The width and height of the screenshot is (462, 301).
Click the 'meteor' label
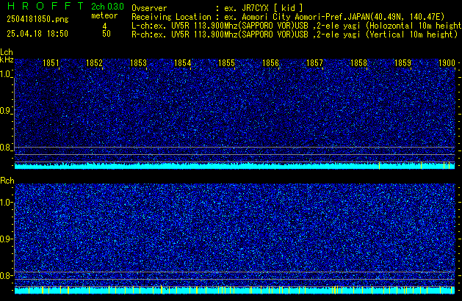104,15
